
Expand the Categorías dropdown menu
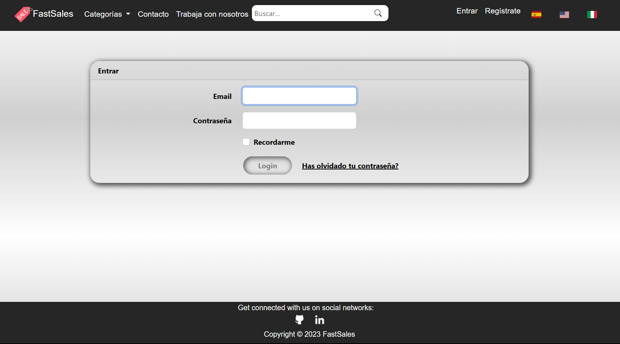[x=107, y=14]
